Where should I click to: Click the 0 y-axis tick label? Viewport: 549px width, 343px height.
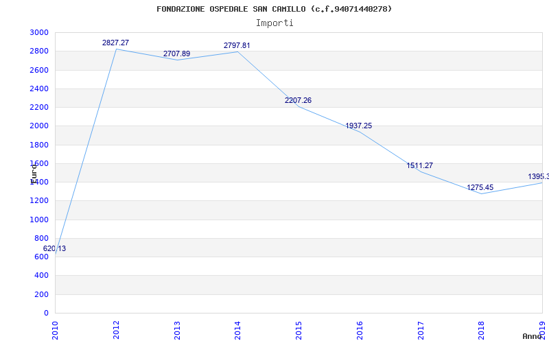(47, 313)
